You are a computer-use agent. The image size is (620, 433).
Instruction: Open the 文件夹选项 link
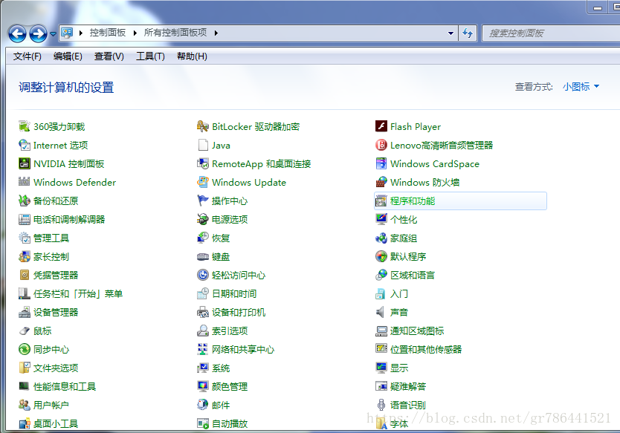pos(56,368)
